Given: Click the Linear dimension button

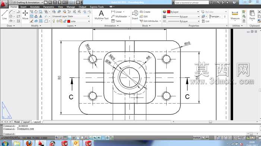Looking at the screenshot, I should point(118,12).
